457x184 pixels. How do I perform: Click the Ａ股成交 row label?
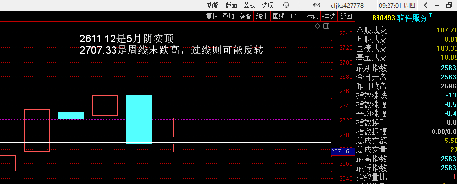tap(372, 30)
